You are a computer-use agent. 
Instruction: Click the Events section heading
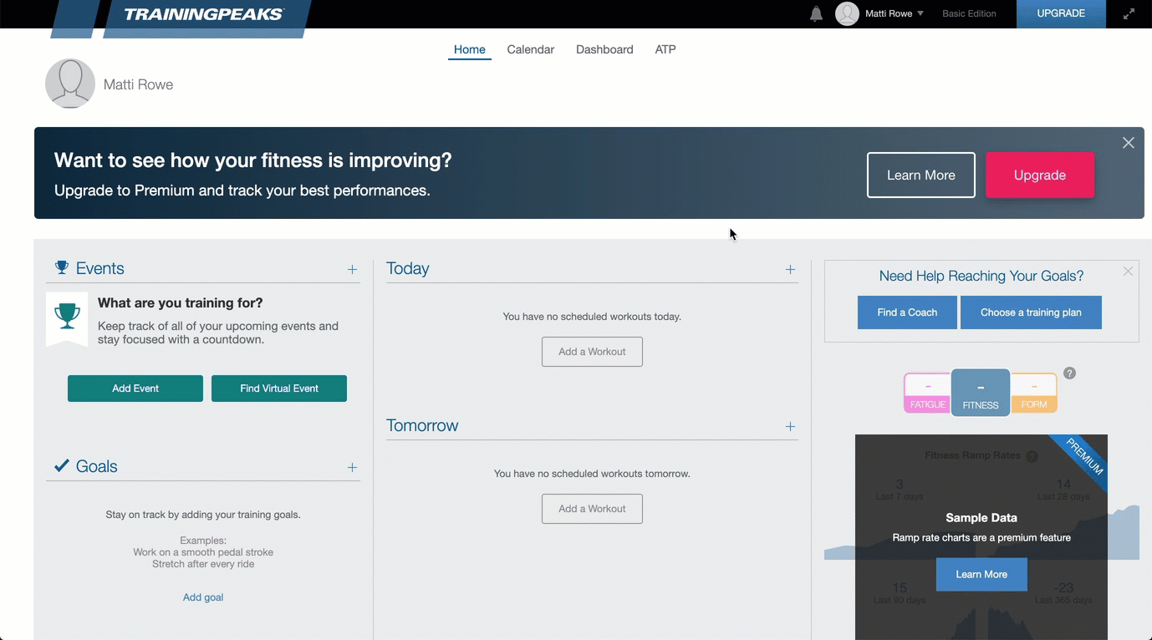click(99, 268)
